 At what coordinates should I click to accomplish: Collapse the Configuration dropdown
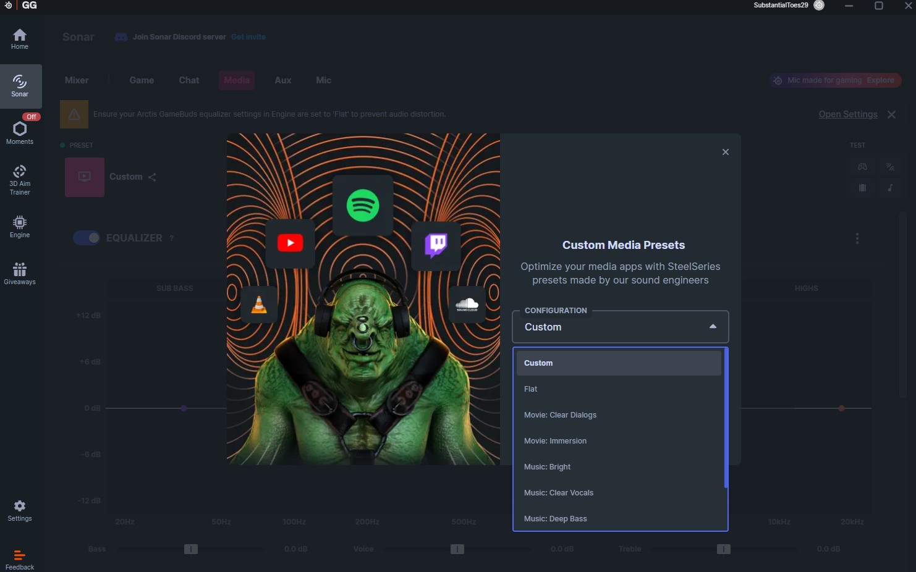(x=620, y=327)
